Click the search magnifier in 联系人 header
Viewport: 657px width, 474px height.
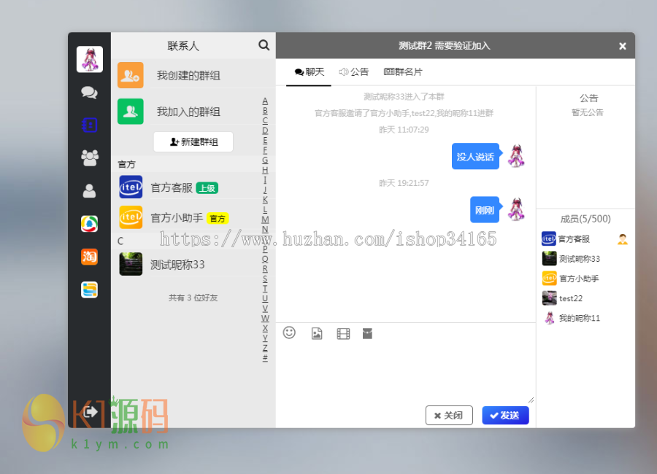point(264,45)
